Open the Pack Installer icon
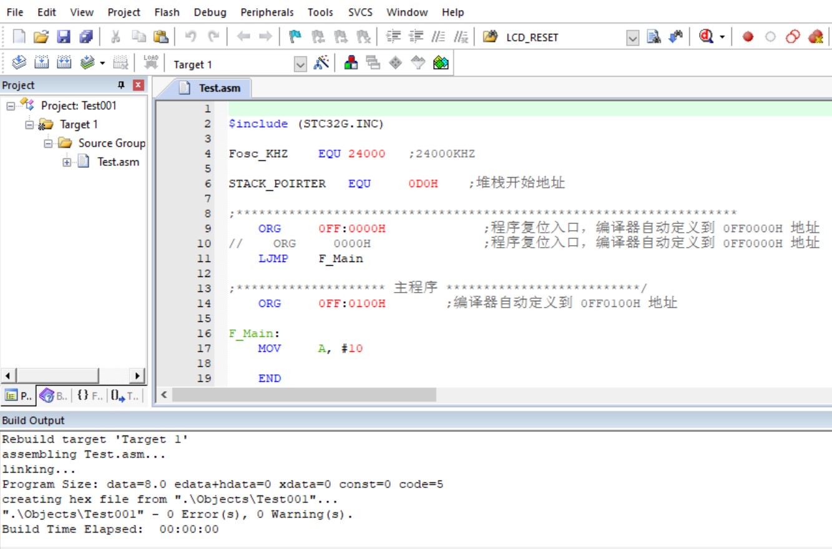832x549 pixels. (441, 63)
